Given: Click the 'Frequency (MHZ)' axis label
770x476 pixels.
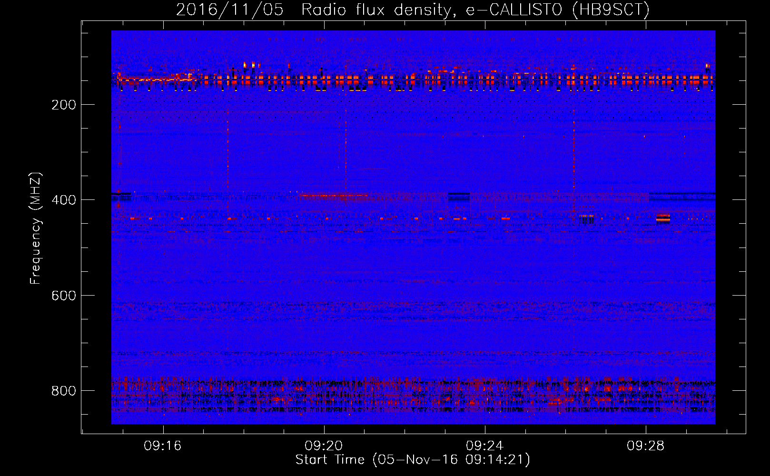Looking at the screenshot, I should (x=36, y=228).
